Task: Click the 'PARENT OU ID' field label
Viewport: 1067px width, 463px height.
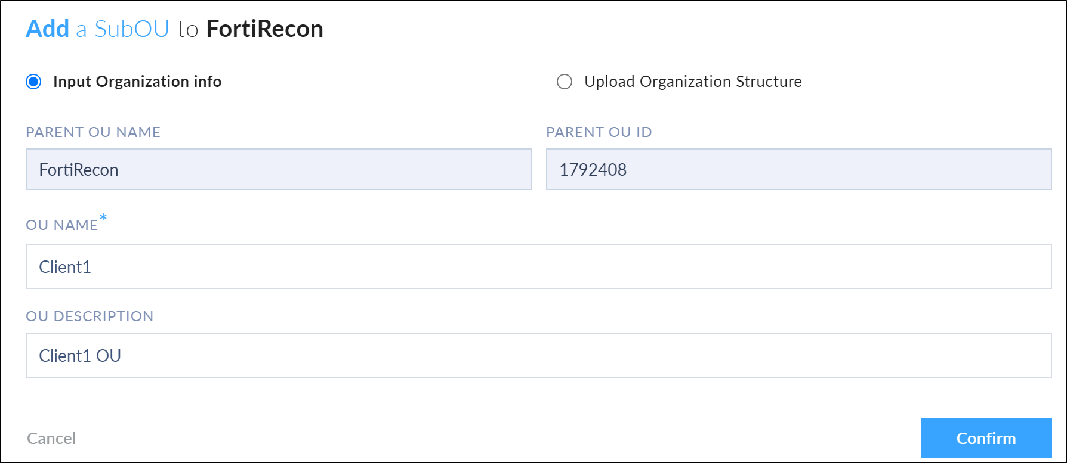Action: [x=599, y=132]
